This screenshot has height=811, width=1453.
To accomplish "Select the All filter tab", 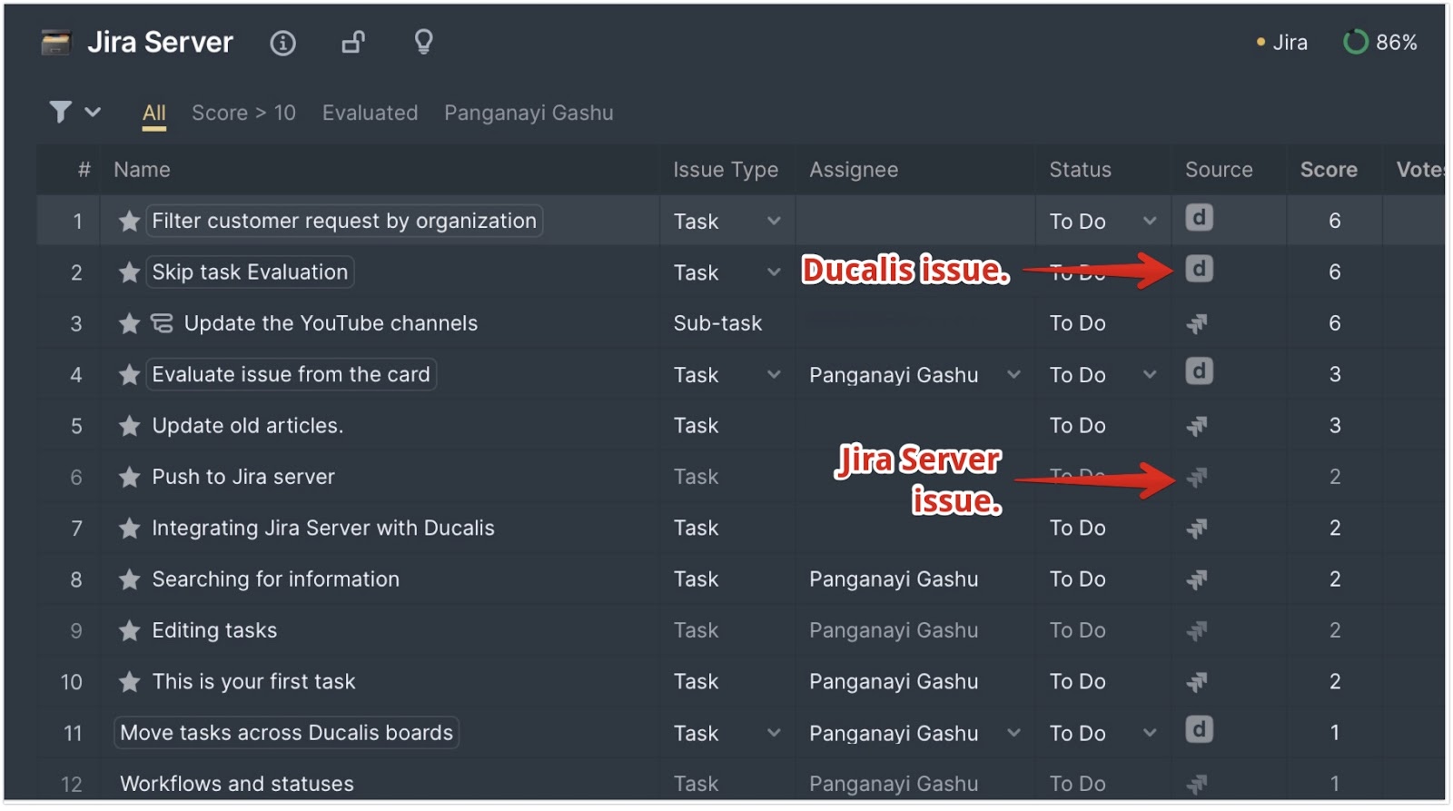I will (x=154, y=114).
